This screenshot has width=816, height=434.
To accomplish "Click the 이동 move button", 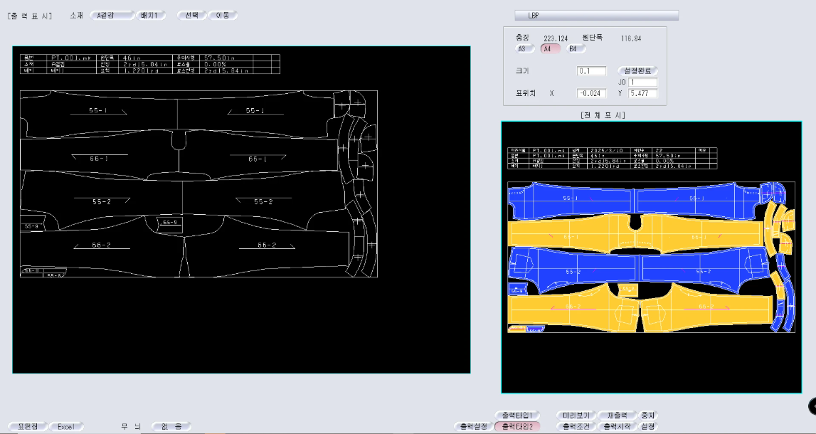I will tap(223, 15).
